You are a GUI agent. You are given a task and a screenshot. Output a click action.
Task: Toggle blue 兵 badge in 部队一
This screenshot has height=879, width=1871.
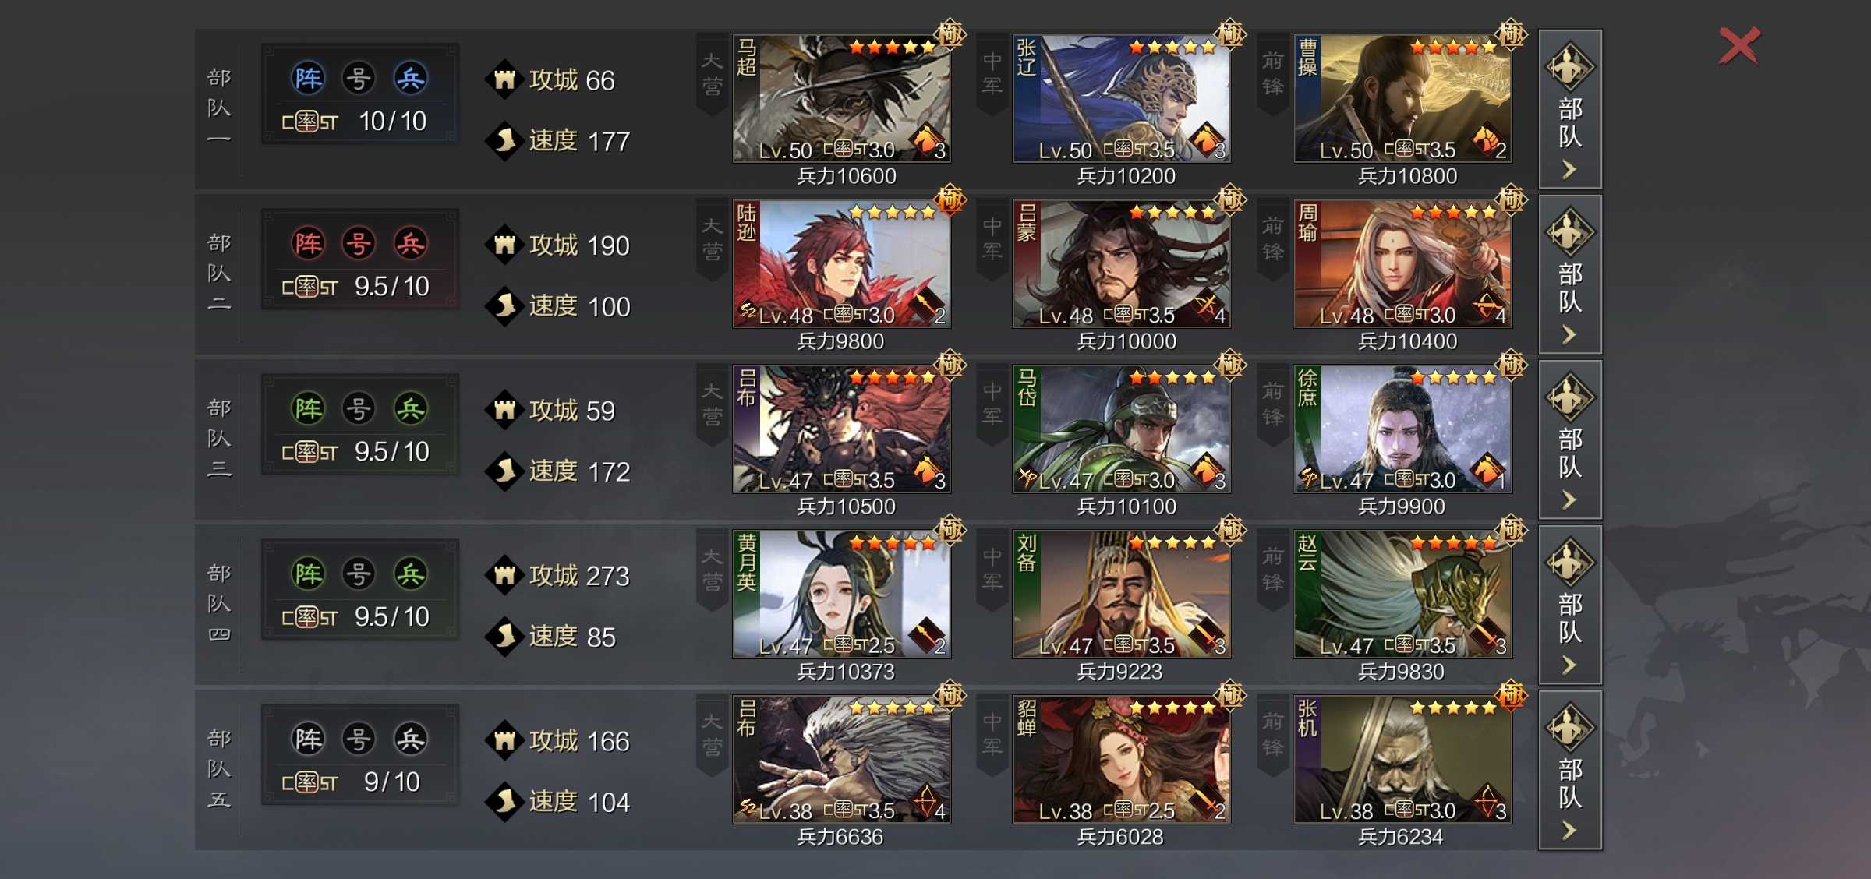[x=411, y=78]
